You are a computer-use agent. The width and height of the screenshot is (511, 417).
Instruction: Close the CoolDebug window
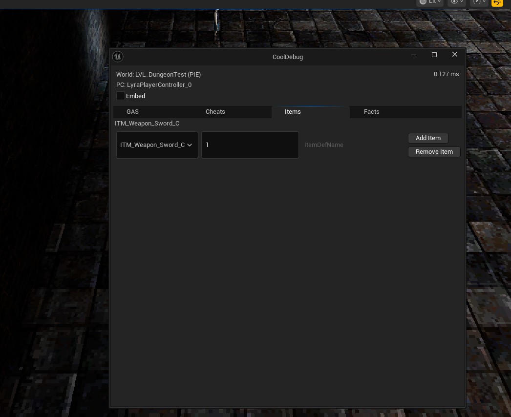tap(455, 54)
